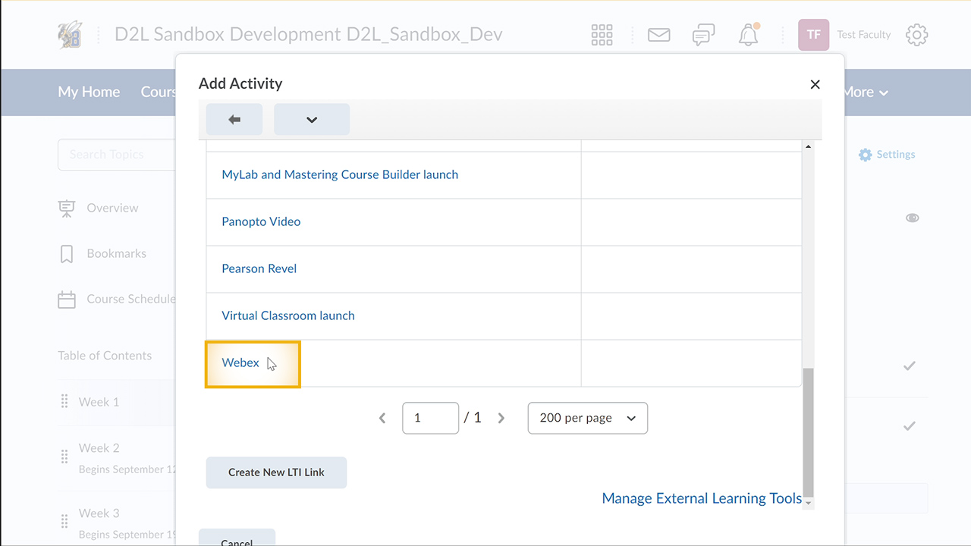Viewport: 971px width, 546px height.
Task: Open Table of Contents in the sidebar
Action: (104, 355)
